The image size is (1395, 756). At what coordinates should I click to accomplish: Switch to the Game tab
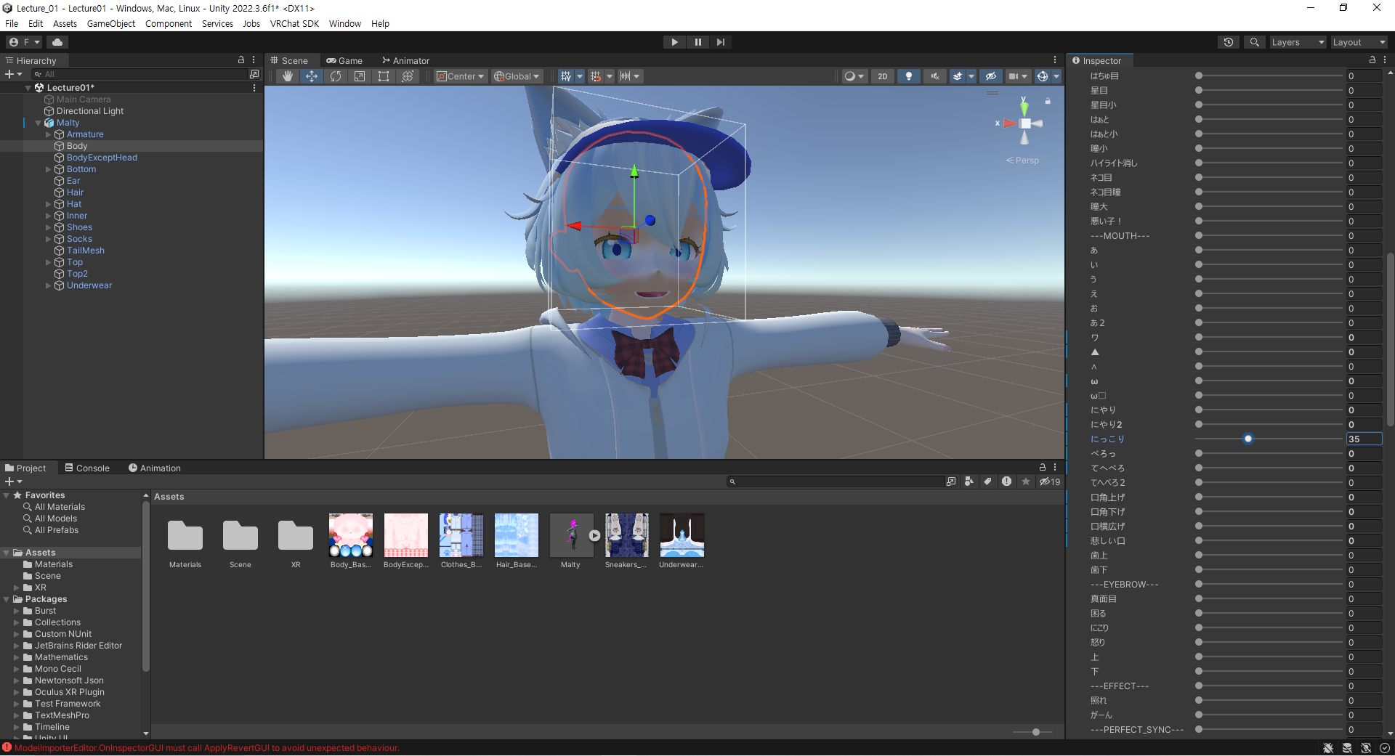coord(344,61)
